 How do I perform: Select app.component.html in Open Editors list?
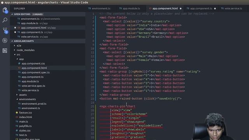coord(47,28)
